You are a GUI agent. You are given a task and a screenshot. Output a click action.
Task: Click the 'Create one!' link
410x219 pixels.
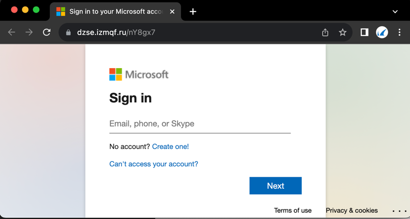[x=170, y=146]
